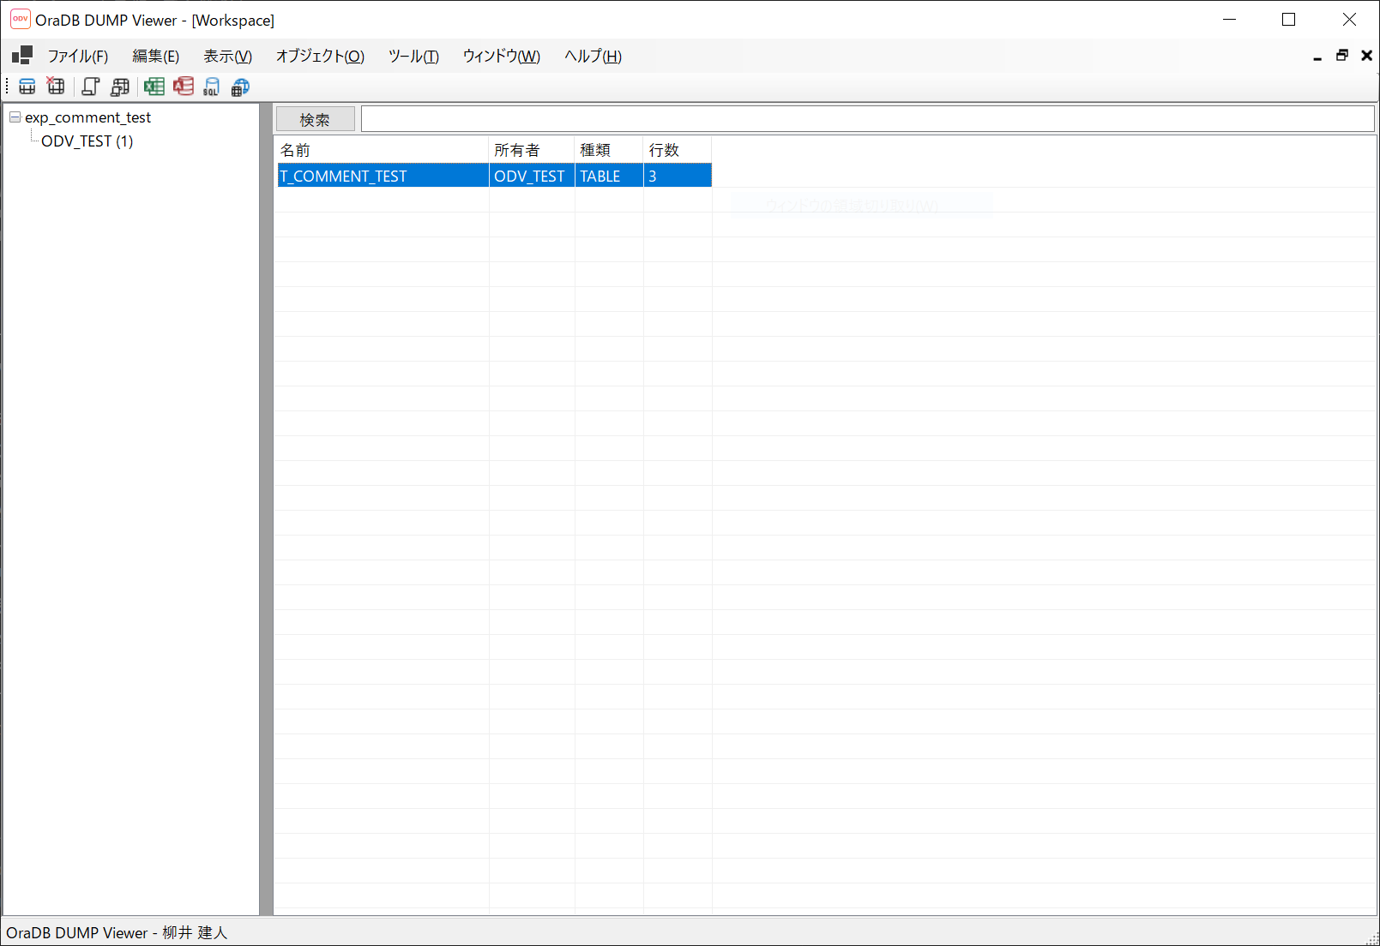This screenshot has width=1380, height=946.
Task: Open the オブジェクト menu
Action: point(320,56)
